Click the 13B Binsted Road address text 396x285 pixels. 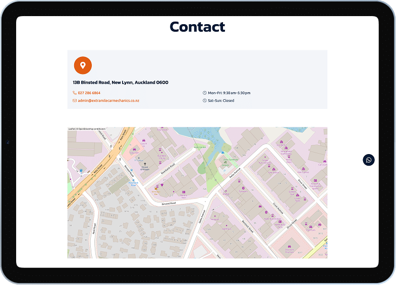(121, 83)
